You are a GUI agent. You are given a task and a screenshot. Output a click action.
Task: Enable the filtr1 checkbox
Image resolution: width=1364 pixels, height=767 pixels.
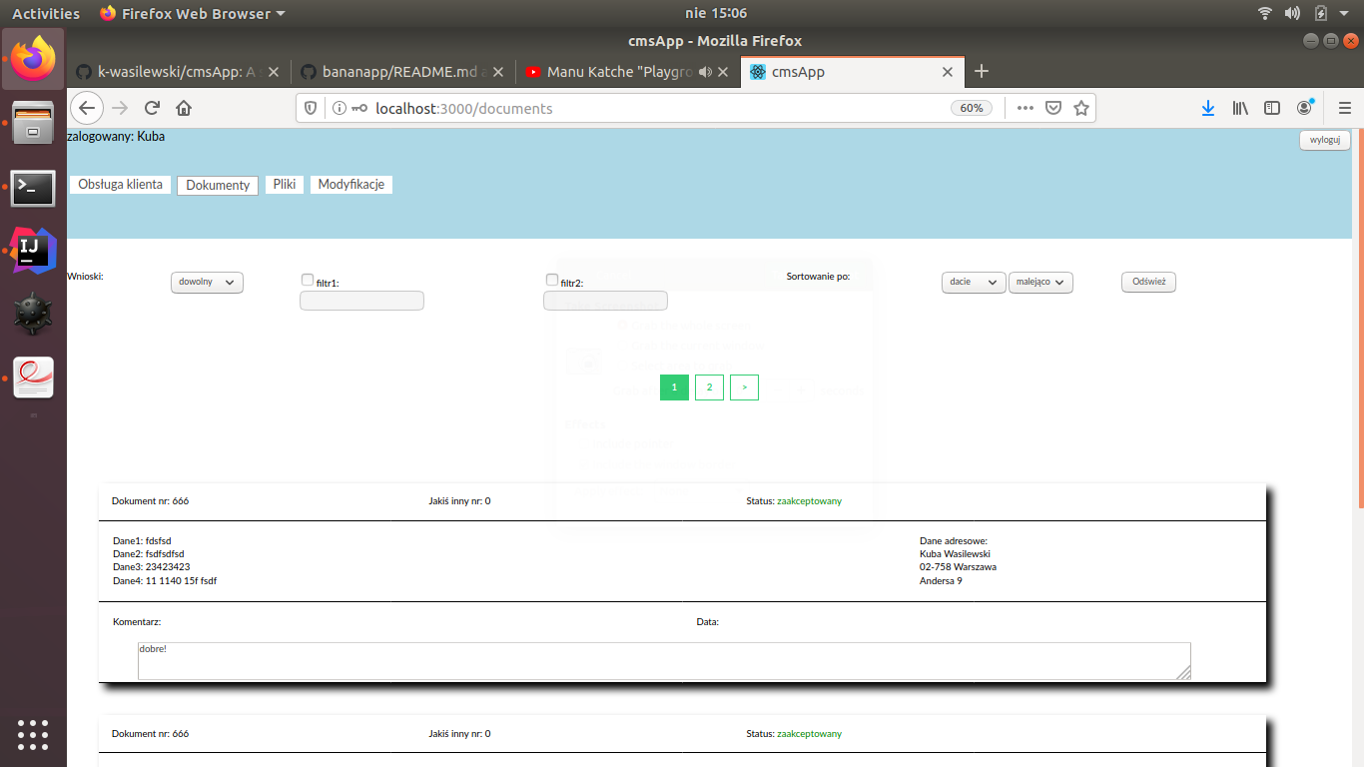pyautogui.click(x=308, y=281)
